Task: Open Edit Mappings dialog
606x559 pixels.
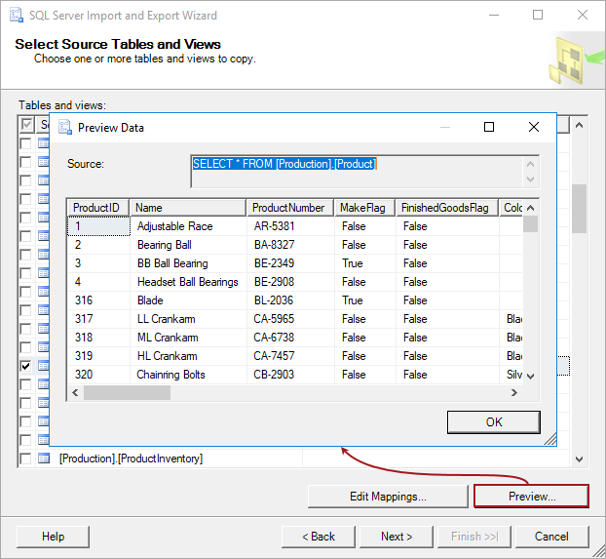Action: (x=388, y=497)
